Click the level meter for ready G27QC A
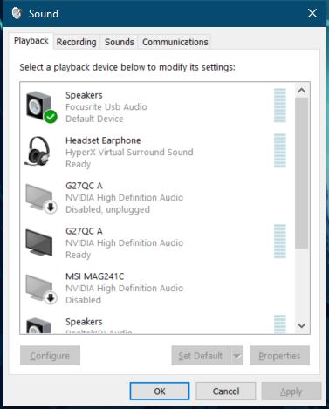The height and width of the screenshot is (409, 329). [280, 242]
